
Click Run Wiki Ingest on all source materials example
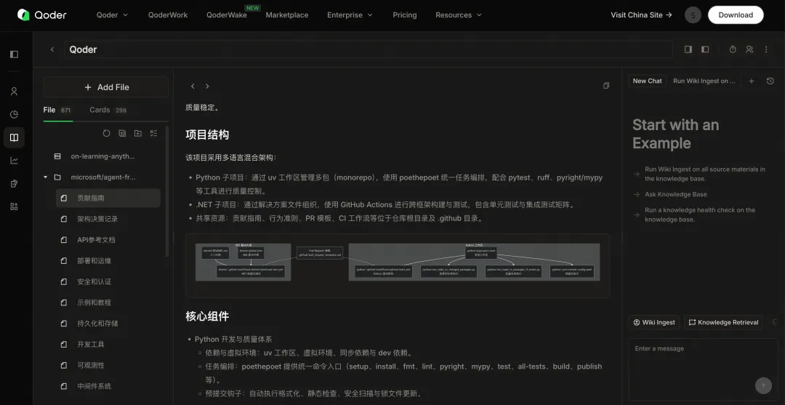[x=699, y=174]
